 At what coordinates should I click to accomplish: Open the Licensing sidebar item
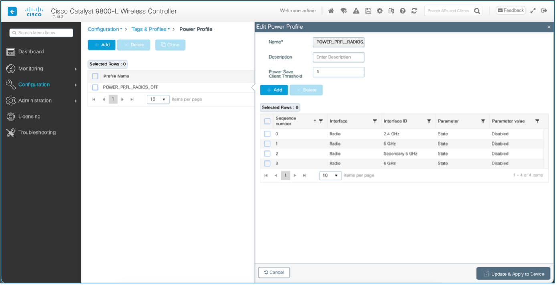pos(29,117)
